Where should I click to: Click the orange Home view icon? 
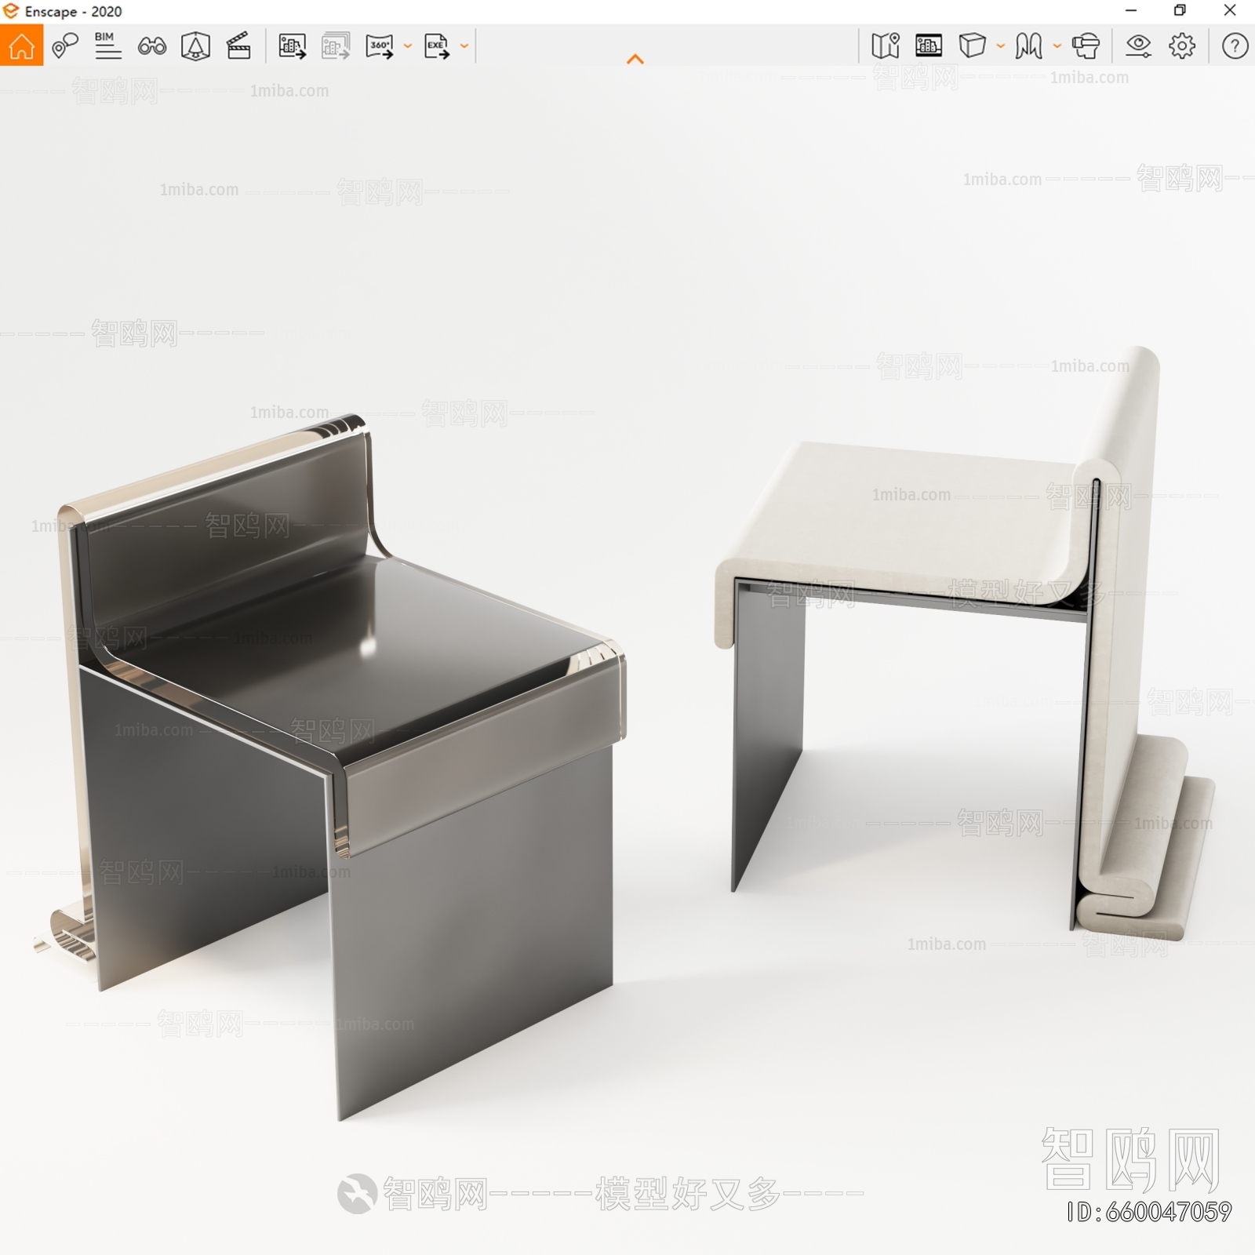(21, 45)
